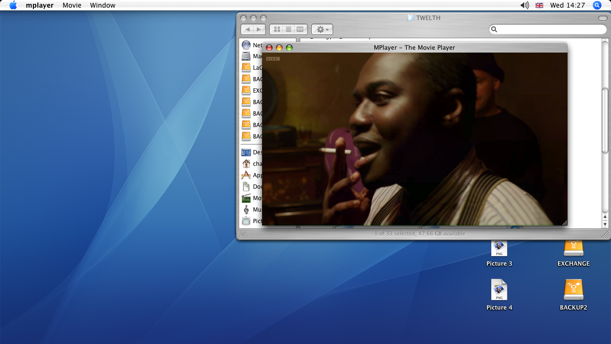Zoom the MPlayer window with green button
The height and width of the screenshot is (344, 611).
pos(289,48)
